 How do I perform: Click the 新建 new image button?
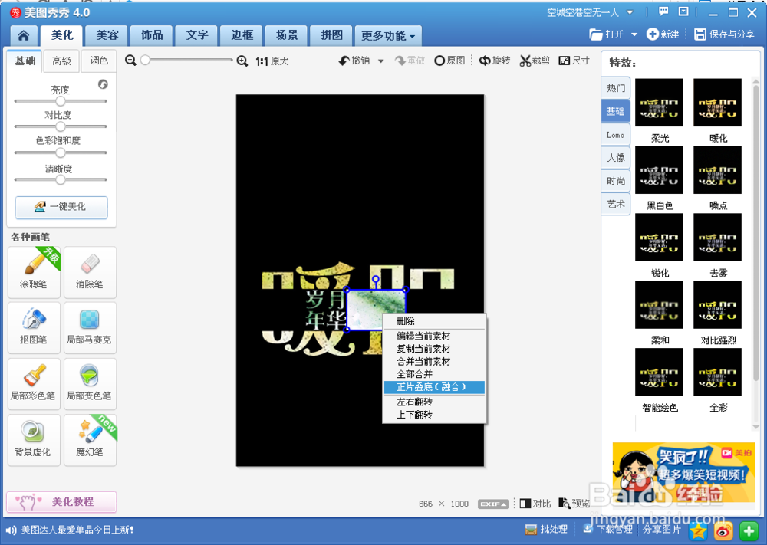click(663, 34)
